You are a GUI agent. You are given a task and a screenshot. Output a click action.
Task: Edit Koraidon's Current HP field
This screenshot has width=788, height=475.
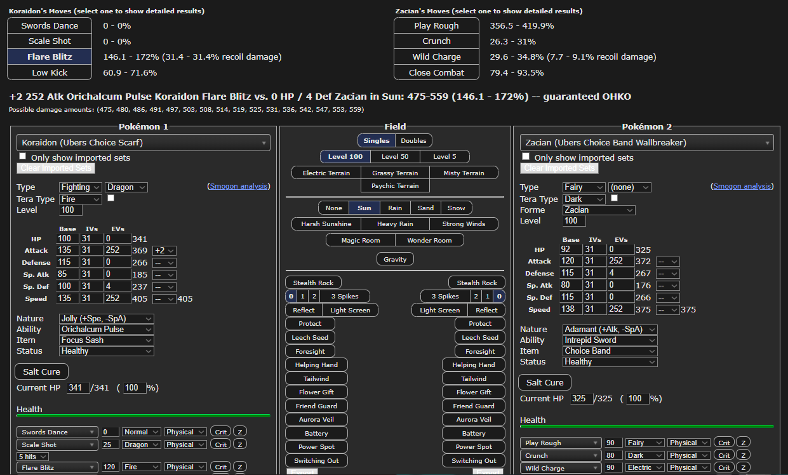78,387
